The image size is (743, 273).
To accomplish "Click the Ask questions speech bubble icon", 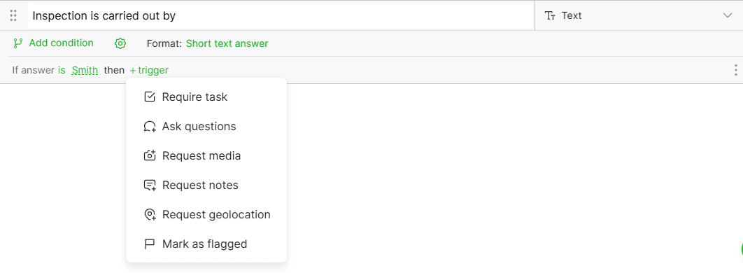I will [150, 127].
